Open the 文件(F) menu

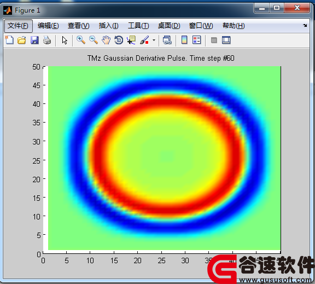18,26
